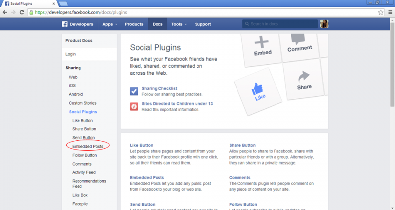Open the user profile avatar

[324, 24]
